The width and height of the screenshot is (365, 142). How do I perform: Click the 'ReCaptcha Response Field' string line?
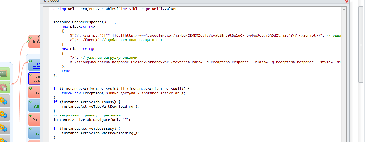[x=205, y=62]
